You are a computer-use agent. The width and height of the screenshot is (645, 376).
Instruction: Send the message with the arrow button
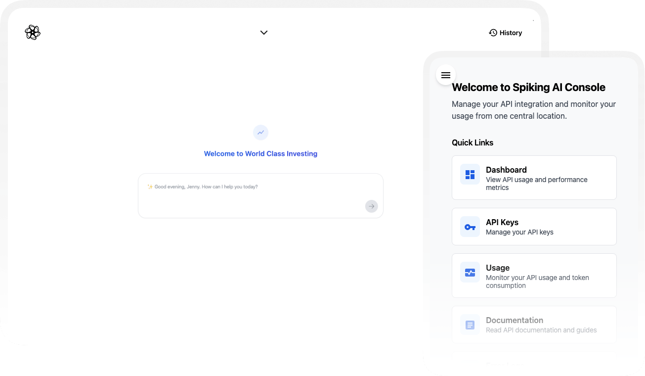coord(372,206)
